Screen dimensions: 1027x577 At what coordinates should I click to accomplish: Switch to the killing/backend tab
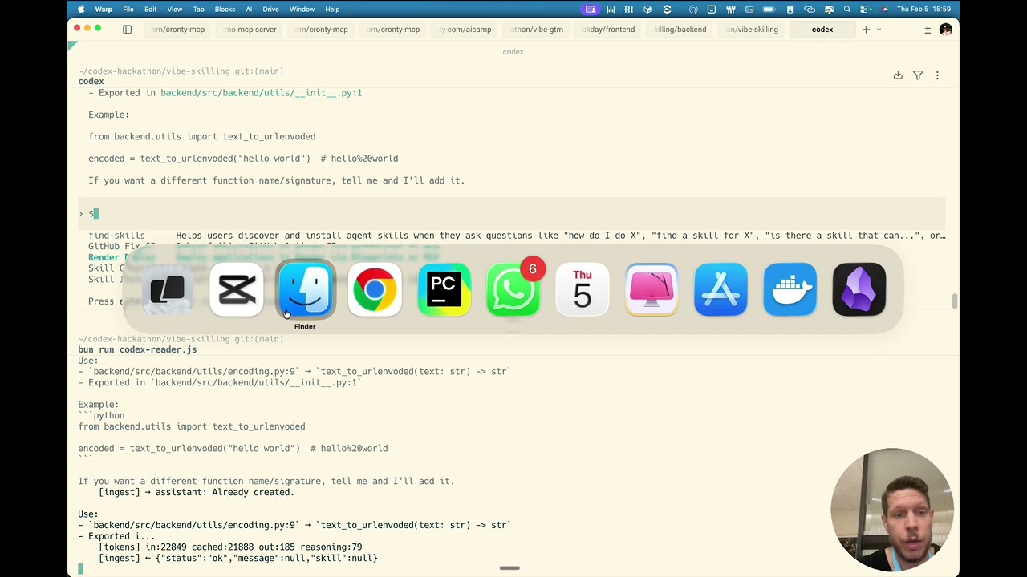pyautogui.click(x=680, y=30)
